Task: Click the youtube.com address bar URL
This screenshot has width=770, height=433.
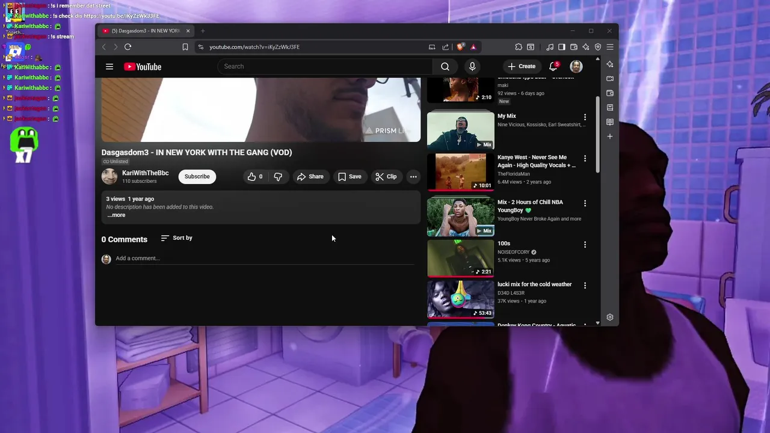Action: coord(254,47)
